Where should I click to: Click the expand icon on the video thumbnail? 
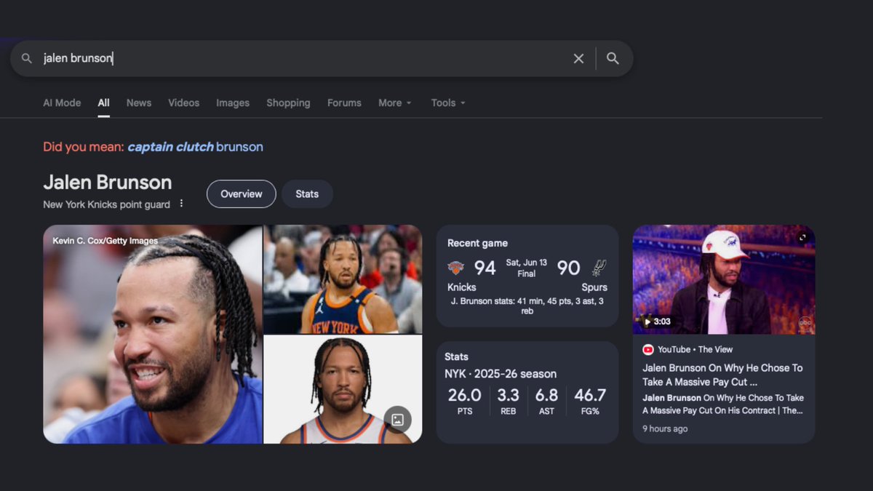(x=802, y=237)
